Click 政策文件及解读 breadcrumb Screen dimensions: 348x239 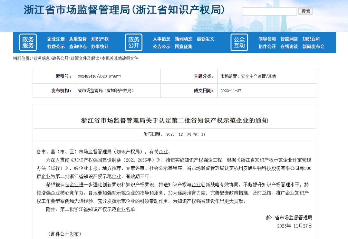[85, 58]
